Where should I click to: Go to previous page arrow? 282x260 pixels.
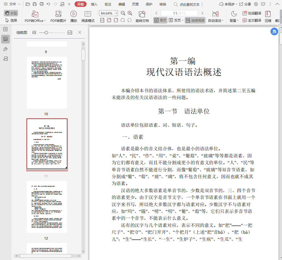point(156,13)
